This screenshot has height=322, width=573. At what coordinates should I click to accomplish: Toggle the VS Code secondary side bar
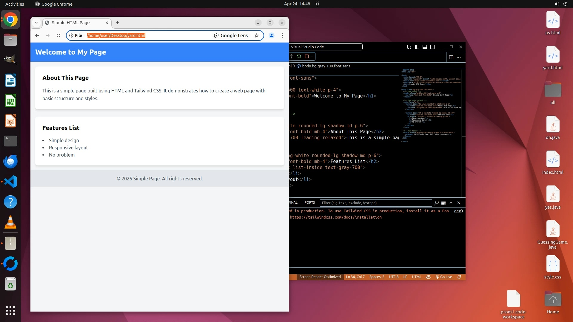click(x=432, y=47)
